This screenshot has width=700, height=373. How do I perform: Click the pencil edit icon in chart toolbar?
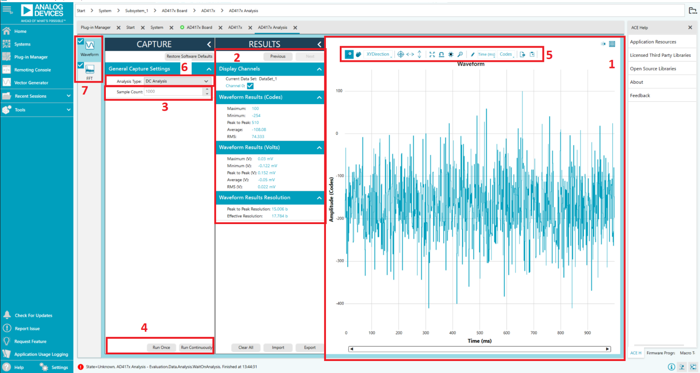(x=472, y=54)
